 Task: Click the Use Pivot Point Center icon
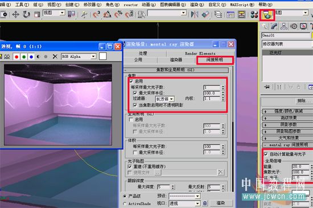[71, 14]
